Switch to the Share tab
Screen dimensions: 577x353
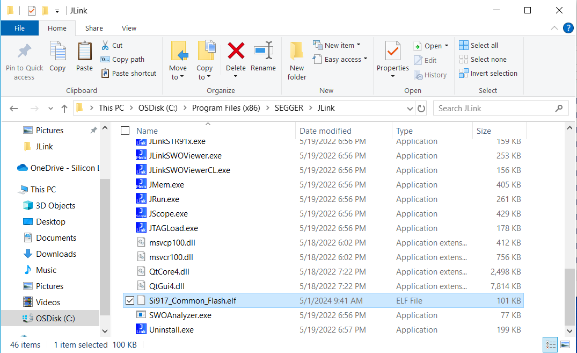[x=94, y=28]
